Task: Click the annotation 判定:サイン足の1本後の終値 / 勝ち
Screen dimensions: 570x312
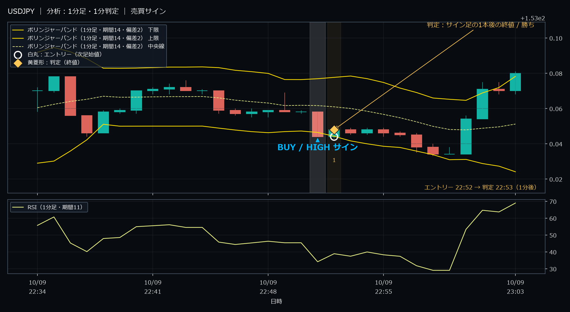Action: pos(480,25)
